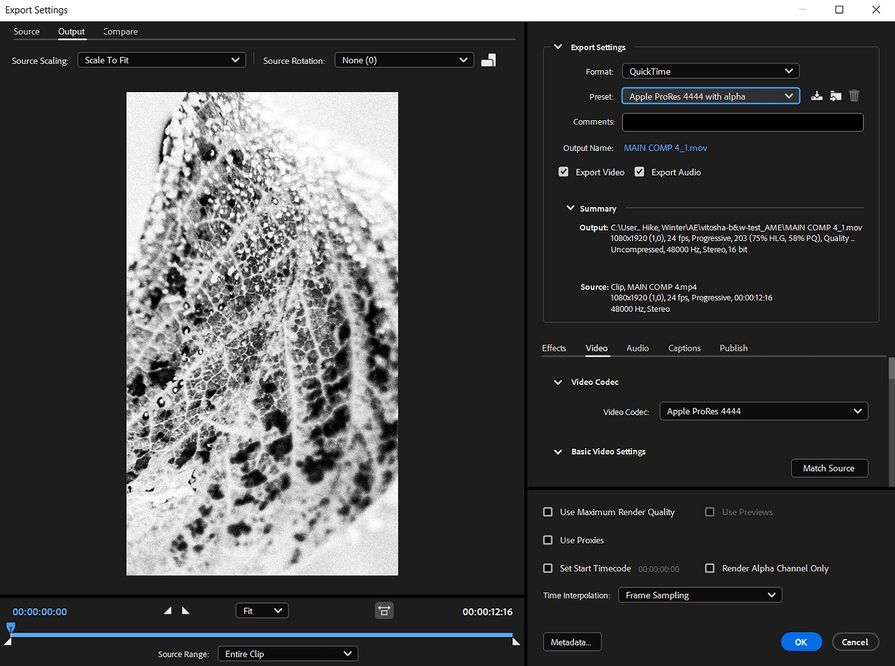Collapse the Summary section chevron
The image size is (895, 666).
click(x=570, y=208)
